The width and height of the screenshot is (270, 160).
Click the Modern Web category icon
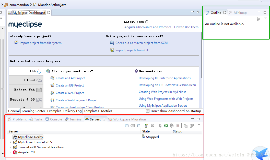coord(39,90)
